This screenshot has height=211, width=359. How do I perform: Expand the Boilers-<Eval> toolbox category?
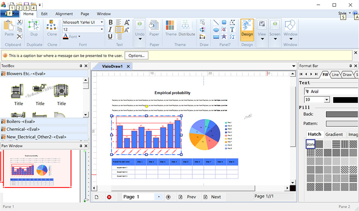click(44, 121)
